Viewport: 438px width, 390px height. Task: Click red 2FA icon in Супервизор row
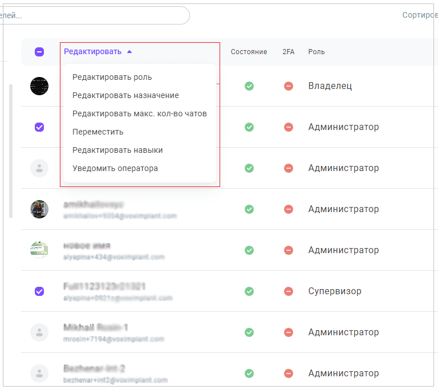[289, 291]
